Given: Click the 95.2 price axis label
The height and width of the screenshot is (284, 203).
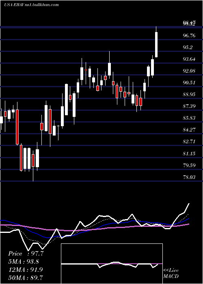Looking at the screenshot, I should click(x=188, y=47).
